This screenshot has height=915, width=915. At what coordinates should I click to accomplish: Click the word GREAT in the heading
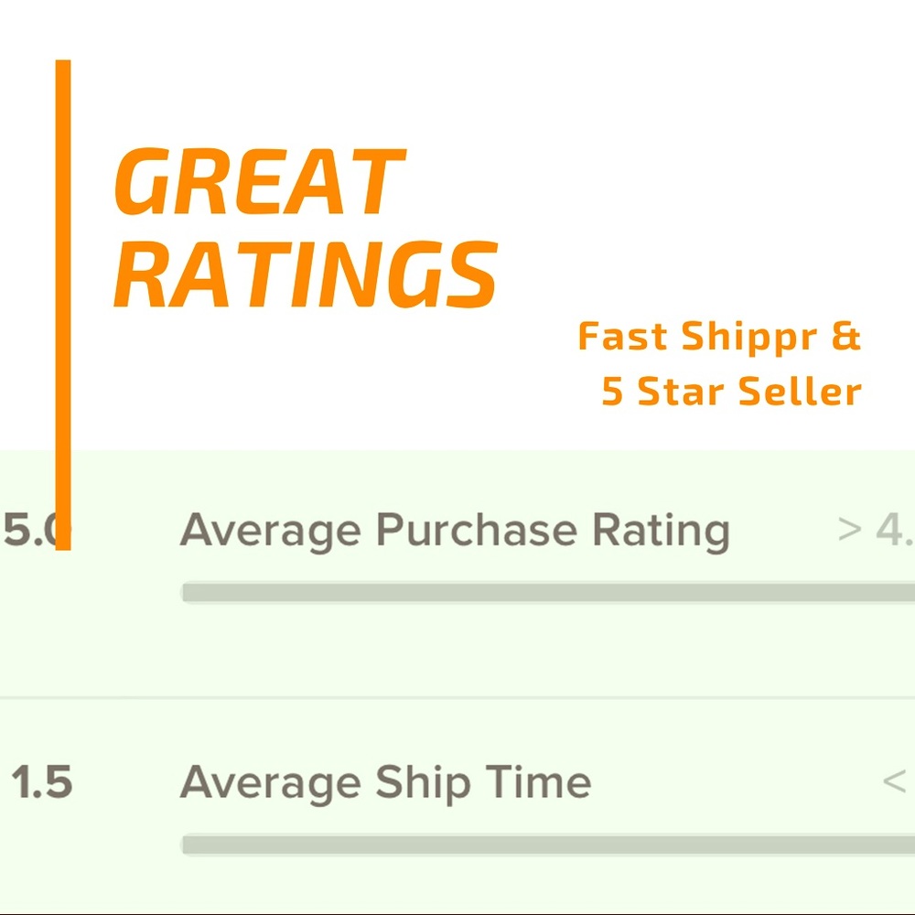tap(258, 183)
